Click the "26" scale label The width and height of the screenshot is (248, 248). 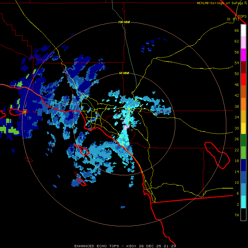pyautogui.click(x=237, y=139)
